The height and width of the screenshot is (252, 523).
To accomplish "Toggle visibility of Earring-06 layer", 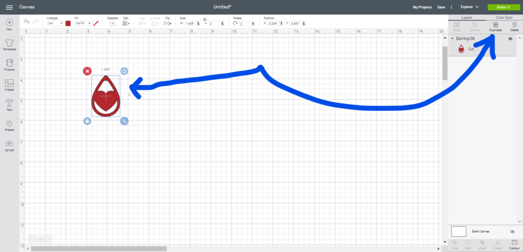I will (510, 39).
